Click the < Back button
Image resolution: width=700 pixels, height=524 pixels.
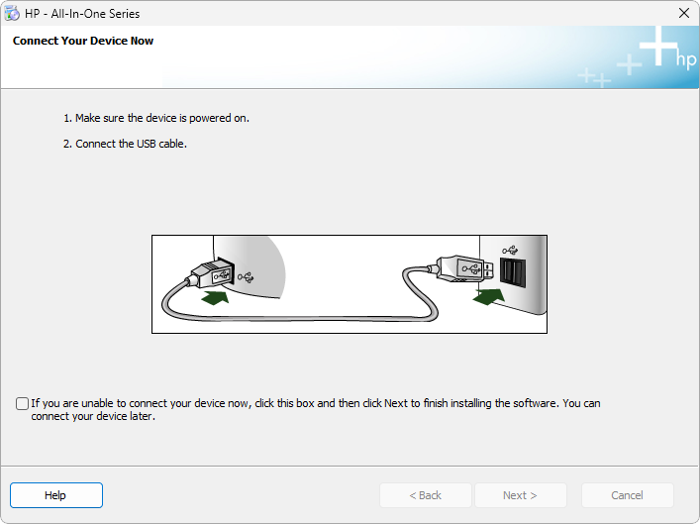426,495
